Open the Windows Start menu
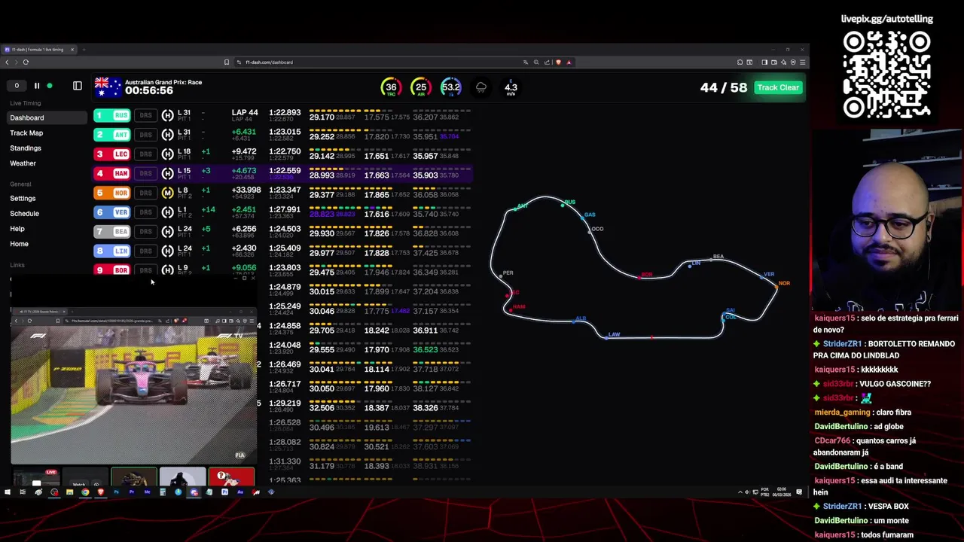Viewport: 964px width, 542px height. [8, 492]
